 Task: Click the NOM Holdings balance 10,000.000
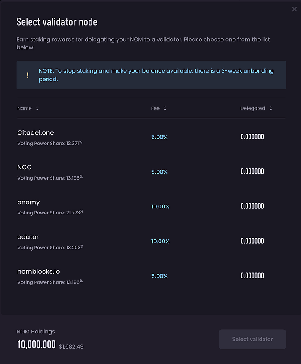(x=37, y=345)
